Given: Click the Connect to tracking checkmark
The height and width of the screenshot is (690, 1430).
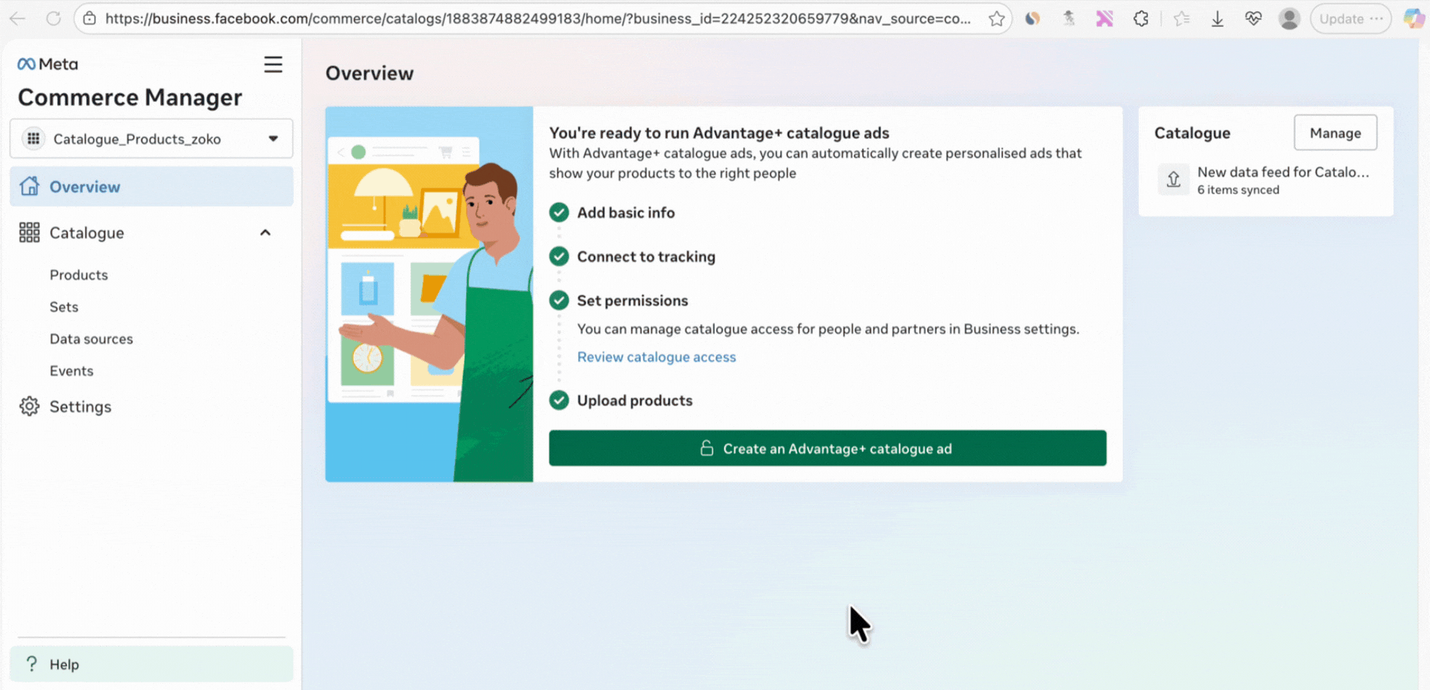Looking at the screenshot, I should [559, 257].
